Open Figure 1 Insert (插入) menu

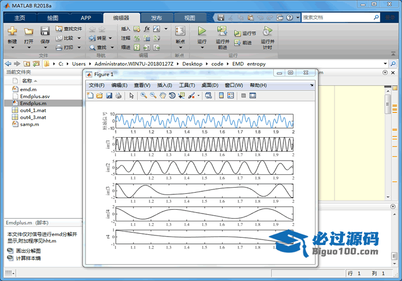coord(164,85)
